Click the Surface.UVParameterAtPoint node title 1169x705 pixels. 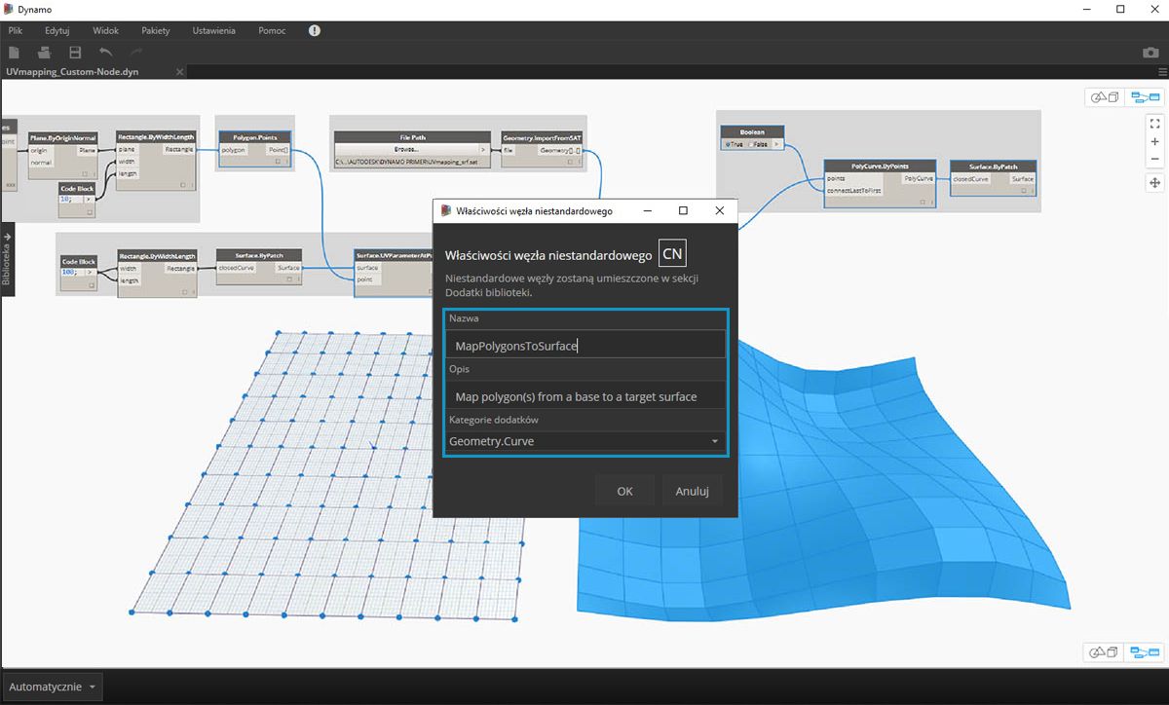[393, 255]
